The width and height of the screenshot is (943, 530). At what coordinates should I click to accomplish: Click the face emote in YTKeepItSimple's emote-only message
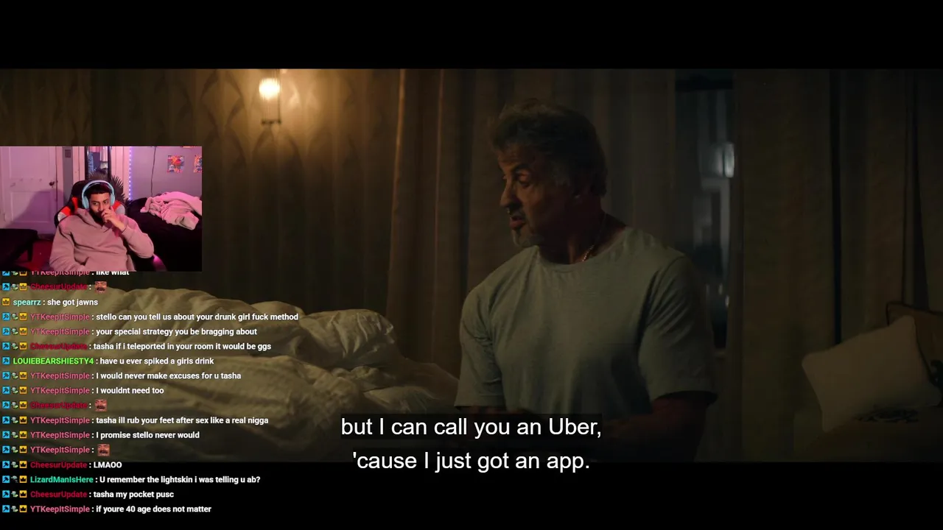pyautogui.click(x=104, y=450)
